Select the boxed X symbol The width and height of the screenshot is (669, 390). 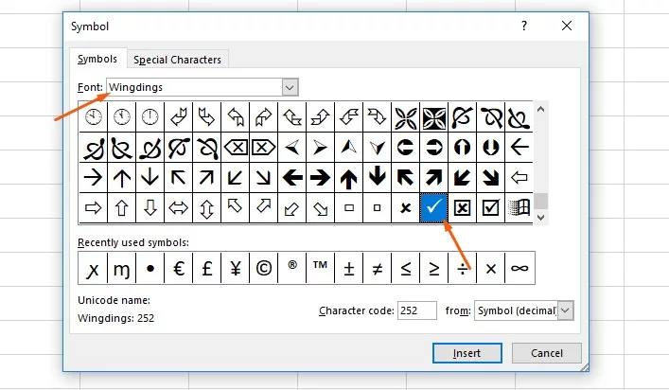tap(462, 207)
